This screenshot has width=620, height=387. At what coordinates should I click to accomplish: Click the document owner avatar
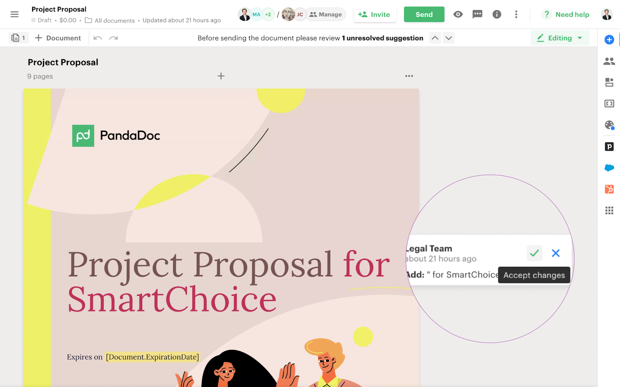[245, 14]
